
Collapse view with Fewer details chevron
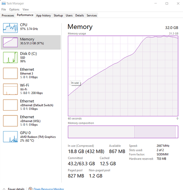(x=4, y=189)
